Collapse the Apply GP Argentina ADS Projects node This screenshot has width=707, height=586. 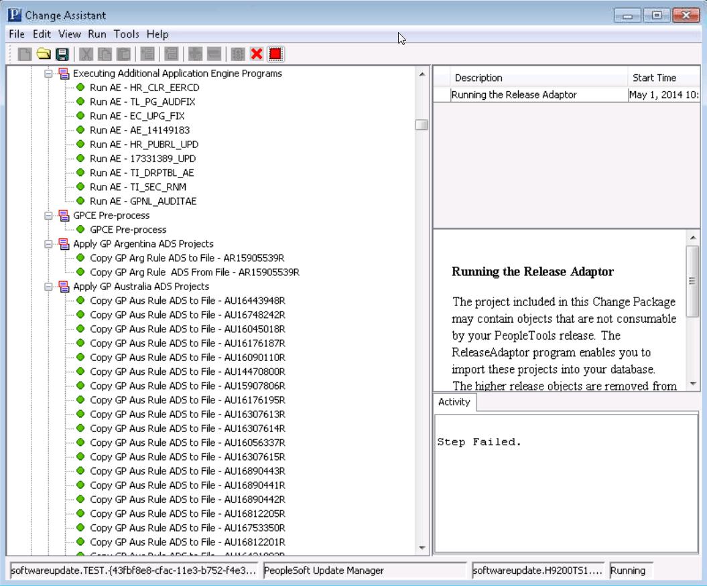coord(48,243)
